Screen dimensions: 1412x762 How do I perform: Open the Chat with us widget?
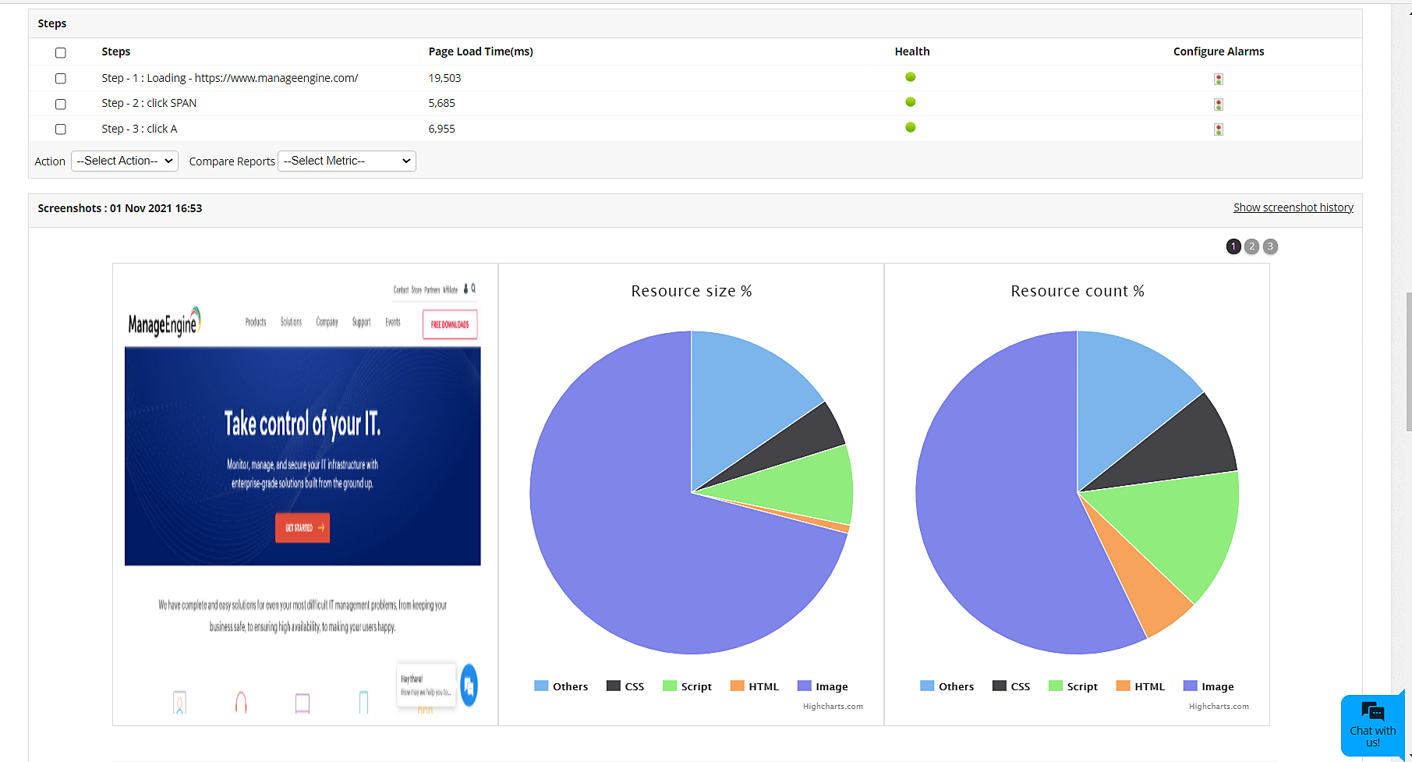pos(1372,725)
